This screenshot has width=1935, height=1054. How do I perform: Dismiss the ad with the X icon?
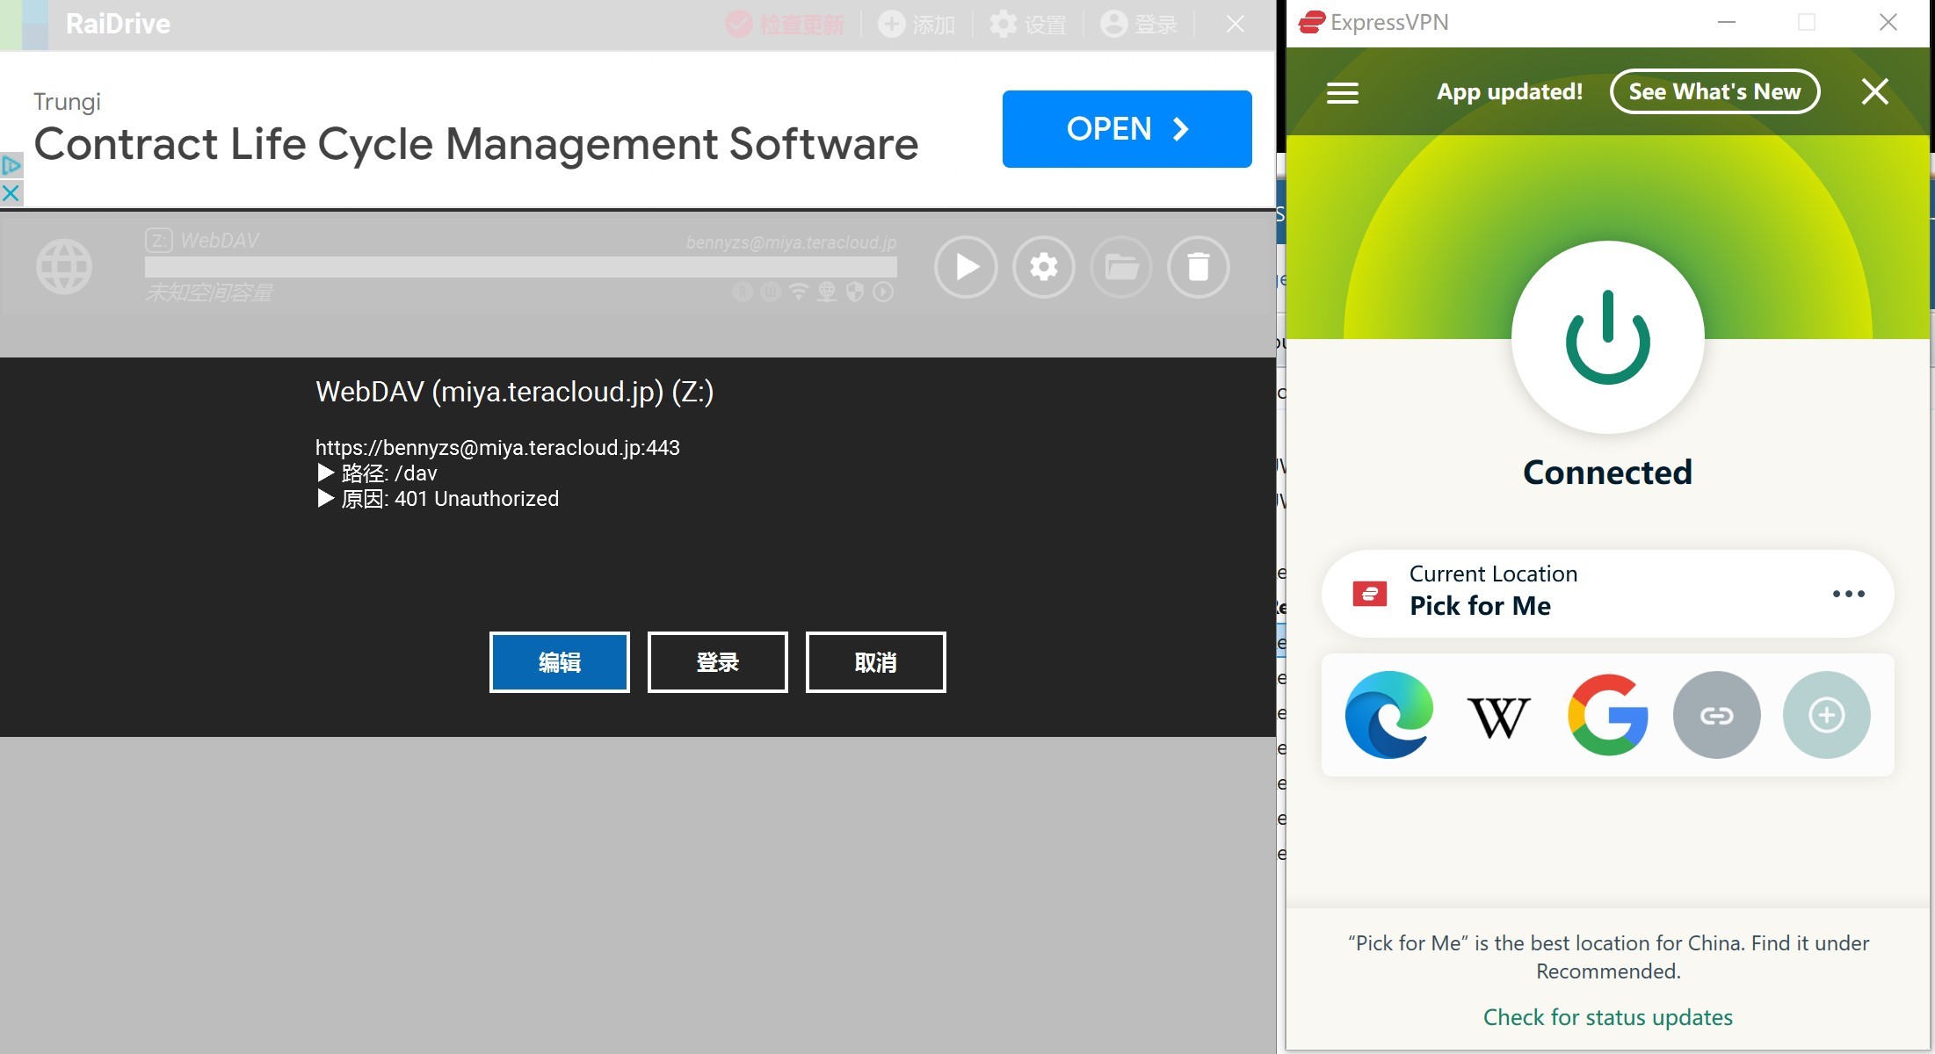click(11, 192)
